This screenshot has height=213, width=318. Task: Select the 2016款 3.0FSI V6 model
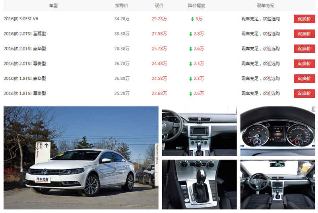(x=21, y=19)
